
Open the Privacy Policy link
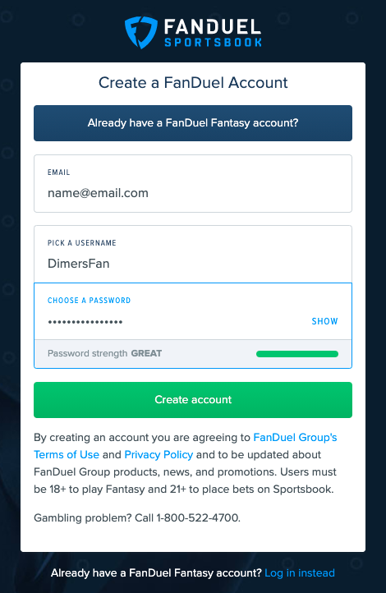[159, 454]
